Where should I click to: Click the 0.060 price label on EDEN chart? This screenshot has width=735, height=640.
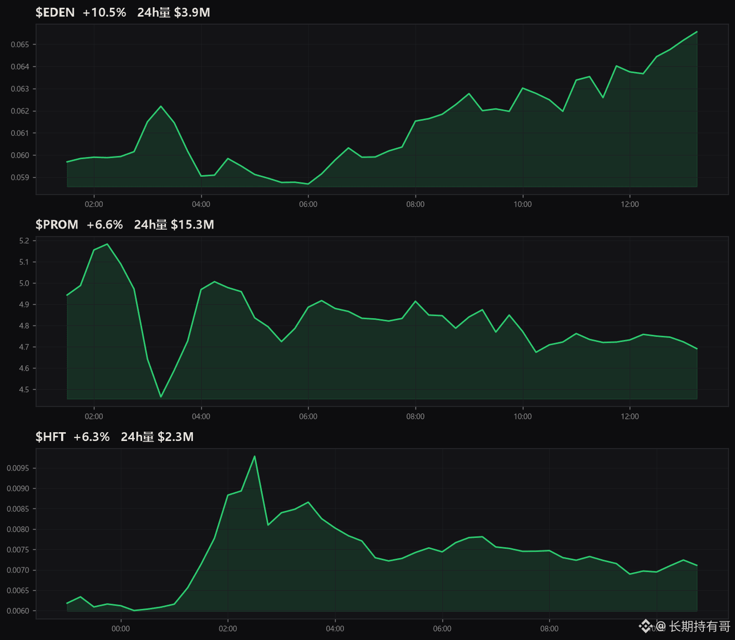tap(20, 155)
